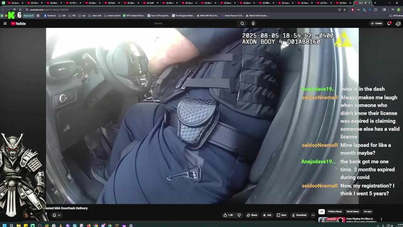This screenshot has height=227, width=403.
Task: Open options for Flipping Dirt Bikes video
Action: pos(381,219)
